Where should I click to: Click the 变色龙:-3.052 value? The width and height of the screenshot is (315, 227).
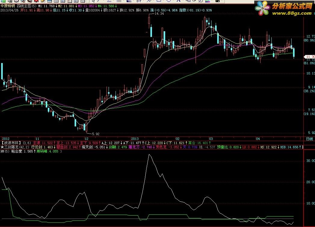click(168, 147)
